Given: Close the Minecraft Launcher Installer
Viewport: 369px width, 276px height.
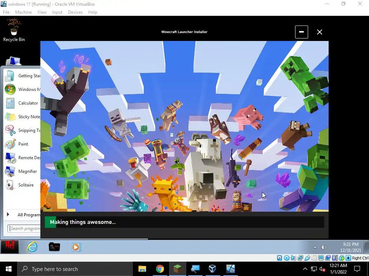Looking at the screenshot, I should (x=319, y=32).
